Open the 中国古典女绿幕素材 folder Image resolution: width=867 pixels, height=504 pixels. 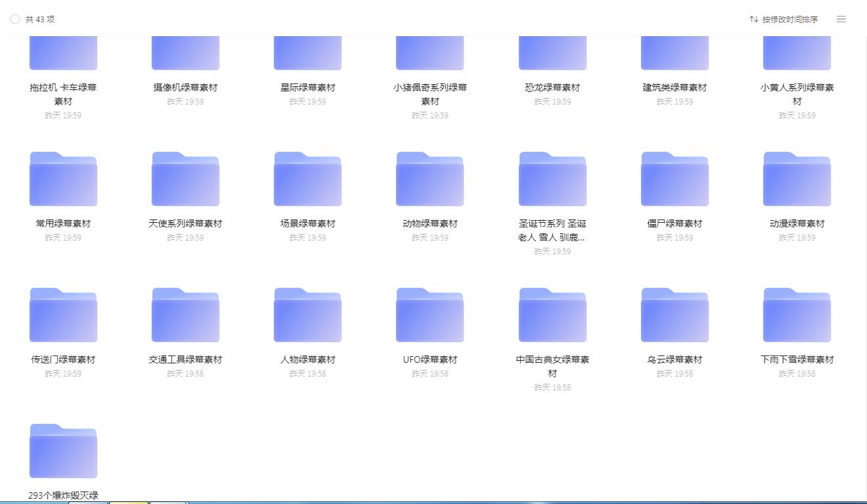pos(552,314)
